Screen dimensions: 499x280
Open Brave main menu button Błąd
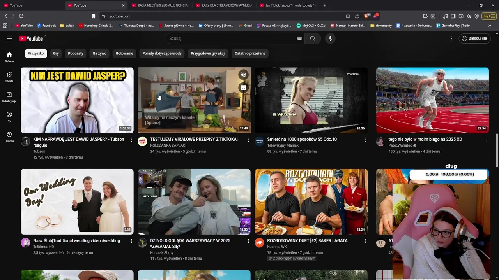point(488,16)
